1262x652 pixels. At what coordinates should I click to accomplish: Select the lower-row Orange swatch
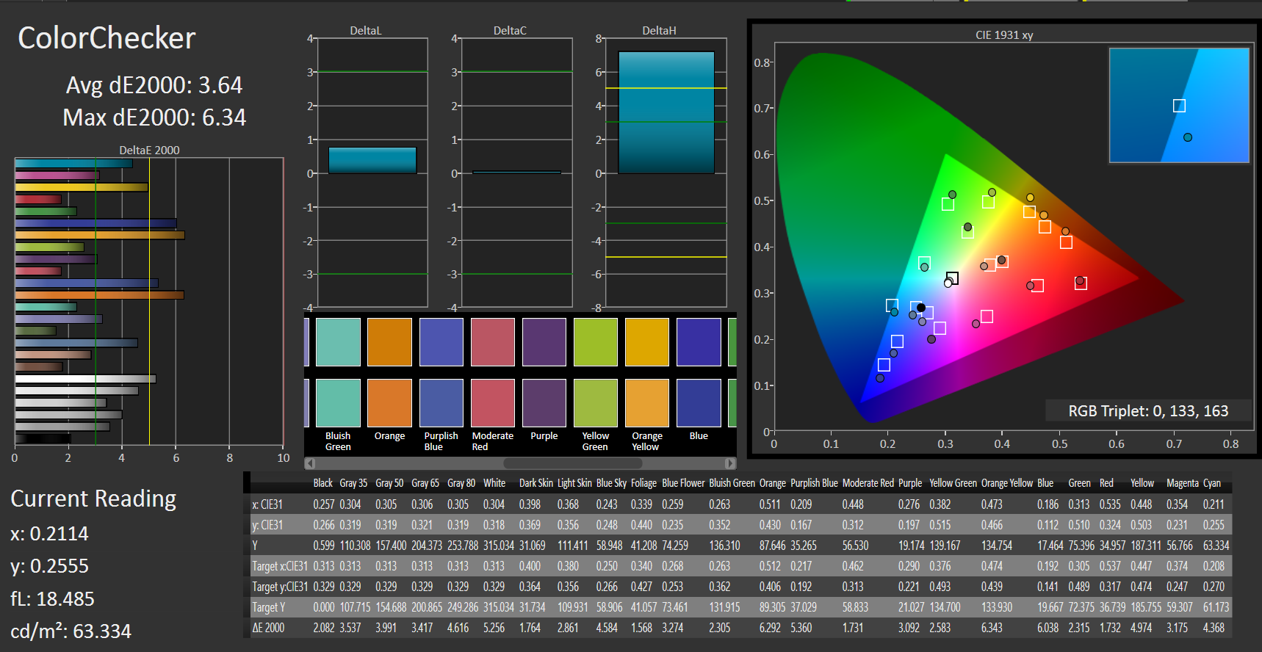(389, 403)
